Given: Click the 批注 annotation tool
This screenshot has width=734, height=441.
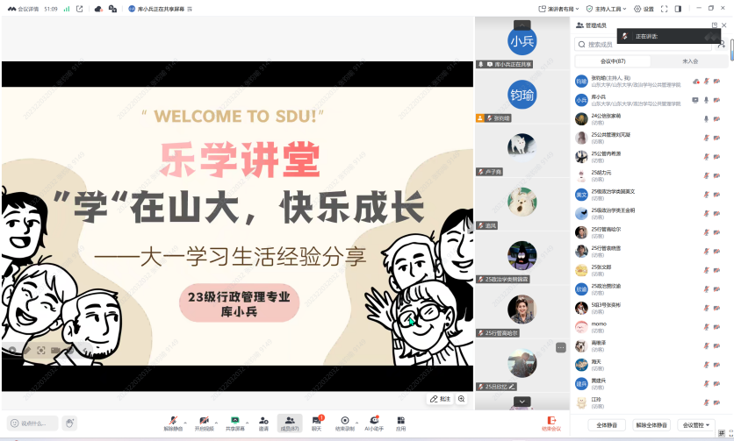Looking at the screenshot, I should coord(440,399).
